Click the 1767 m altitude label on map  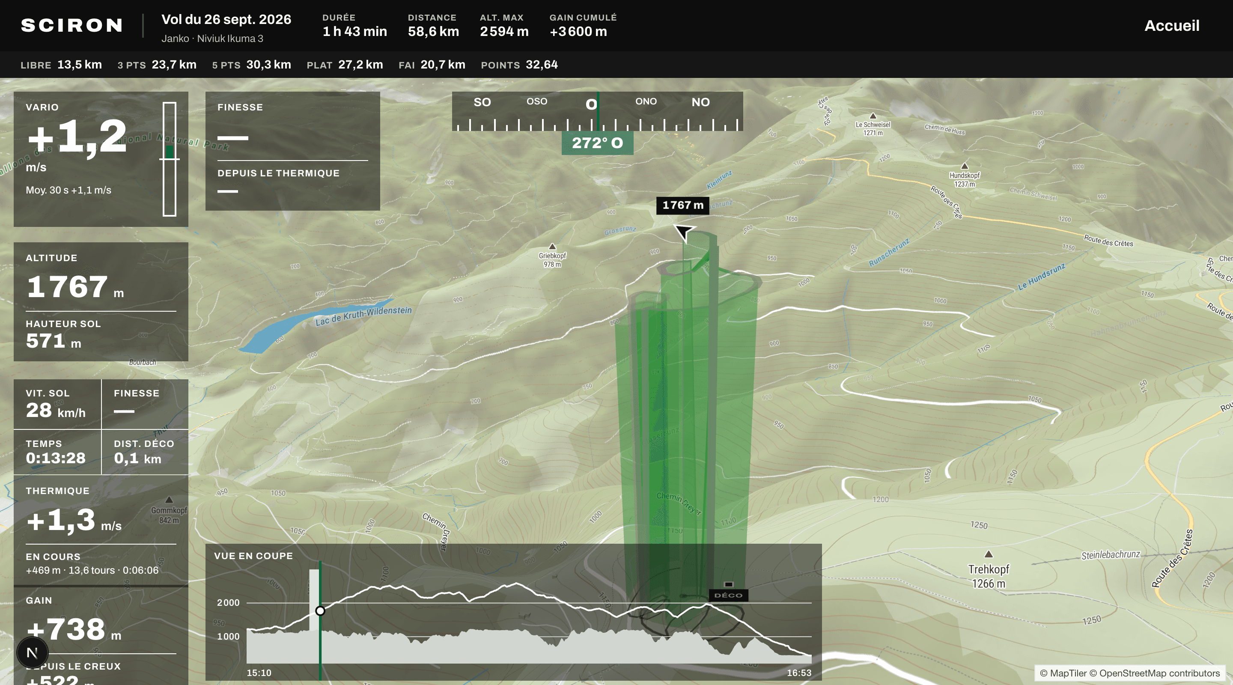tap(682, 205)
